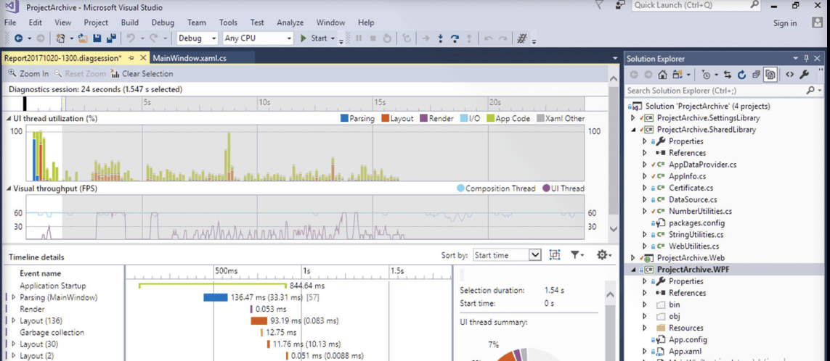Viewport: 830px width, 361px height.
Task: Open the Any CPU platform dropdown
Action: [x=258, y=38]
